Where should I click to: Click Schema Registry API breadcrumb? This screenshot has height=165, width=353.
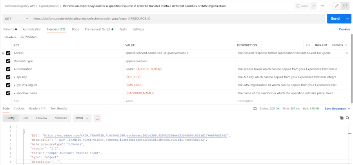20,6
